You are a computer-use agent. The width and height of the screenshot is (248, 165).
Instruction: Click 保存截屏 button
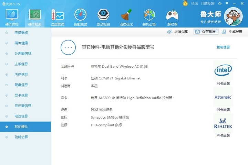click(206, 32)
